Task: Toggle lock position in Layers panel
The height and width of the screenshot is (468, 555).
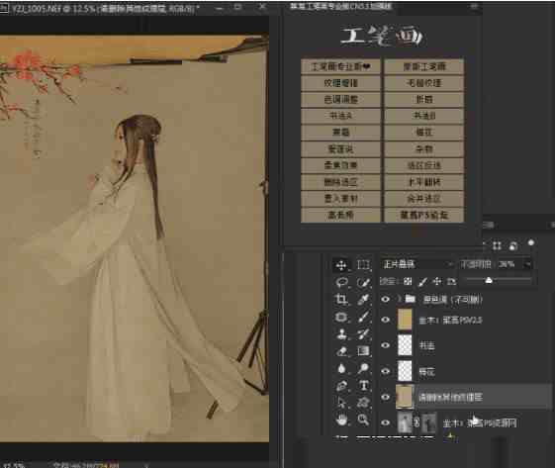Action: 437,281
